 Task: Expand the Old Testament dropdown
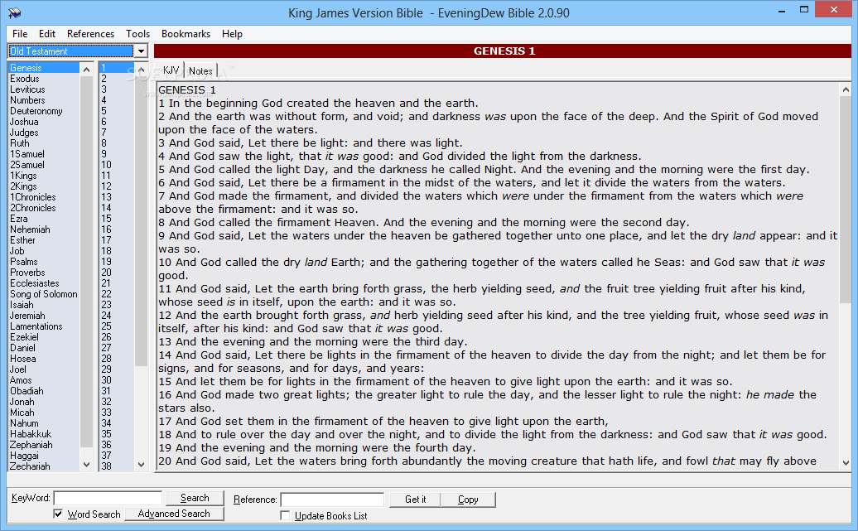141,51
